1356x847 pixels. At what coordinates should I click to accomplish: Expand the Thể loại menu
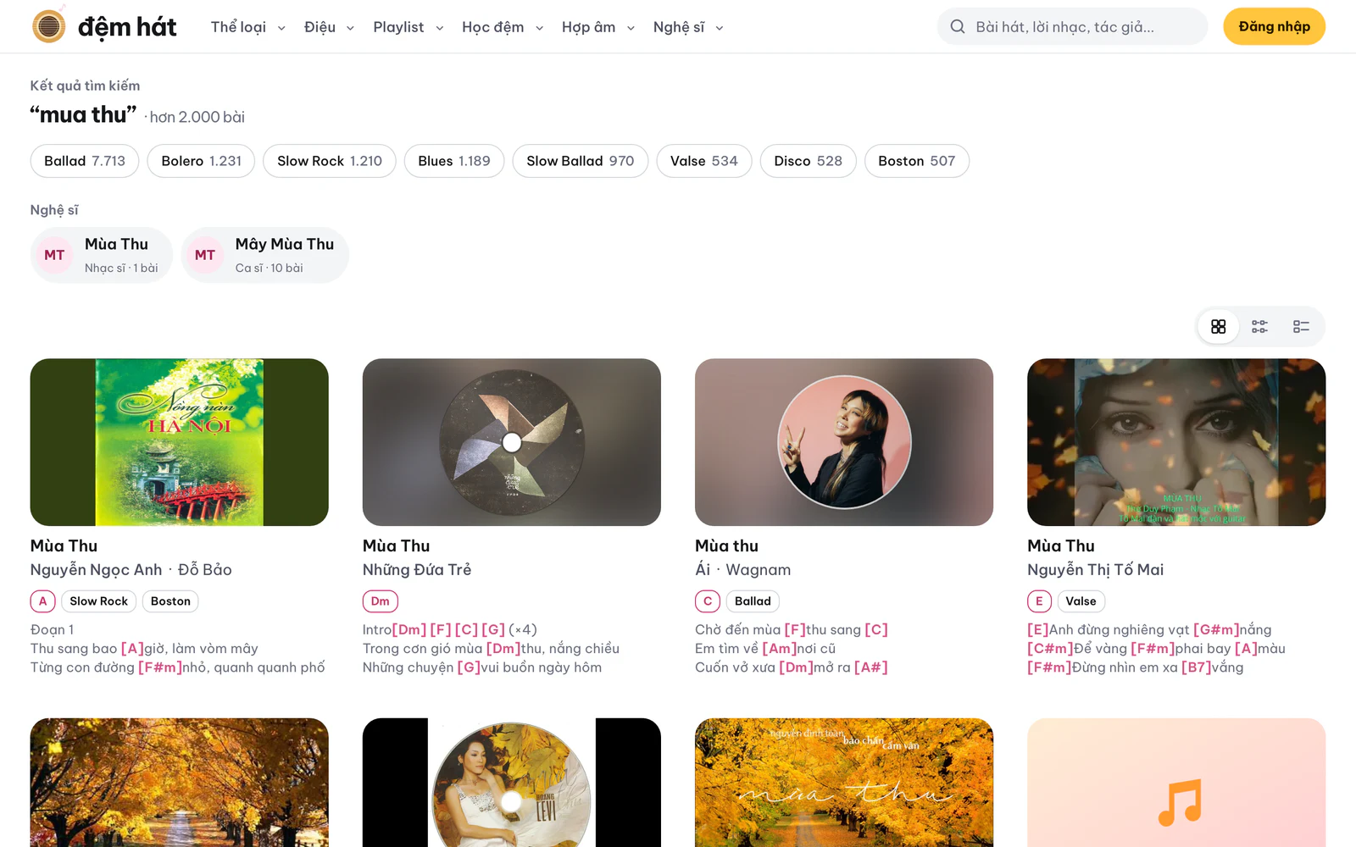point(247,27)
